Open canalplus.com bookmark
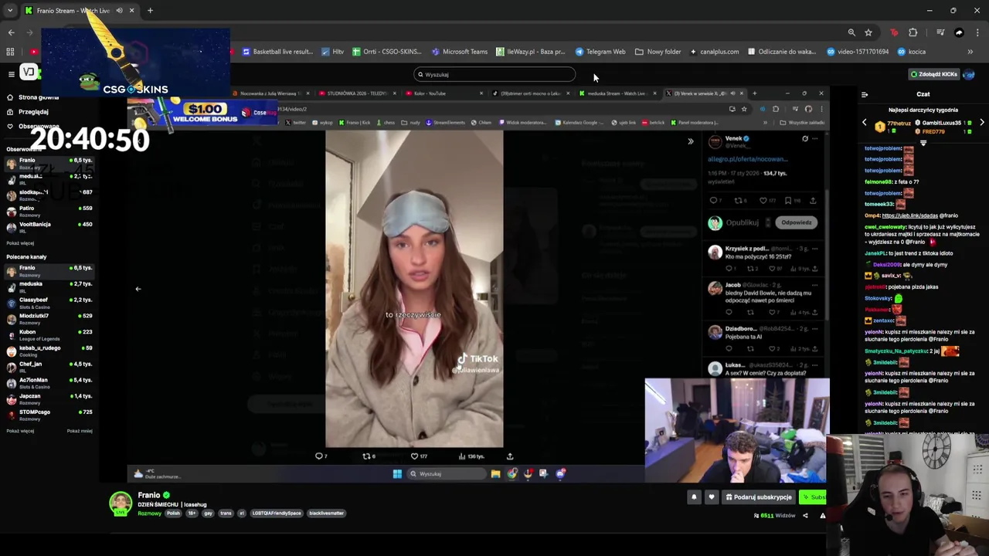989x556 pixels. coord(715,52)
